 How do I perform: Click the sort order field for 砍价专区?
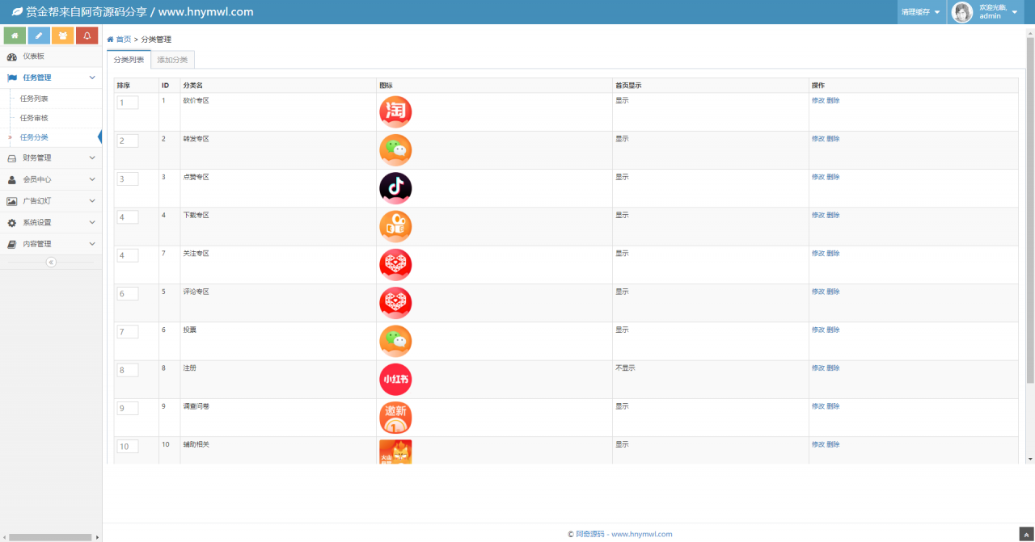tap(128, 103)
